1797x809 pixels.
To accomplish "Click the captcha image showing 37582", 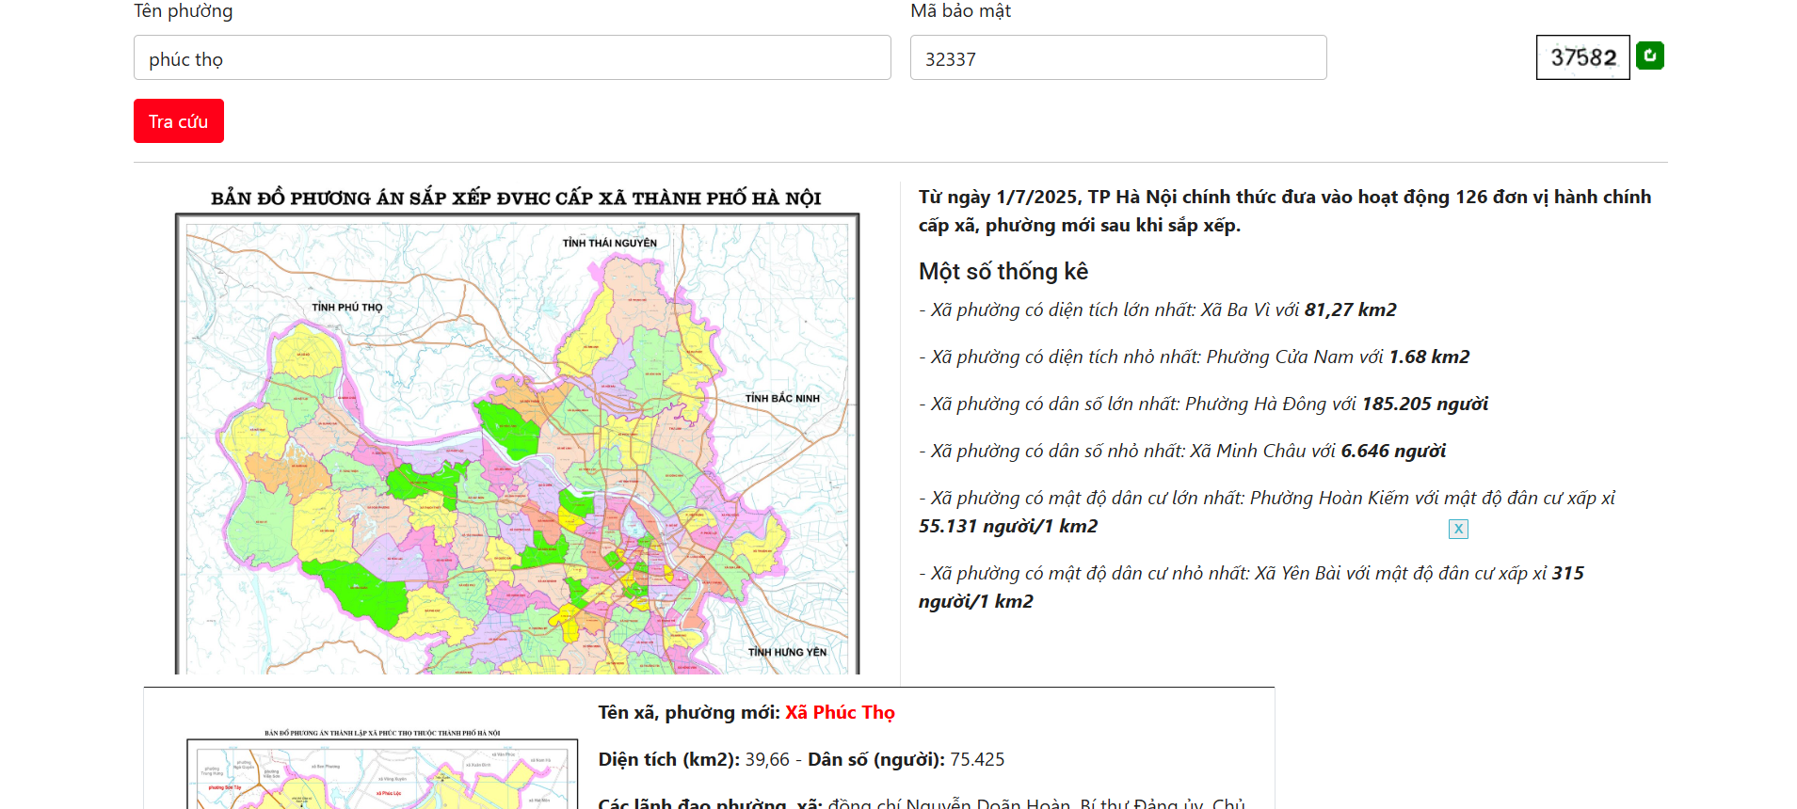I will tap(1582, 57).
